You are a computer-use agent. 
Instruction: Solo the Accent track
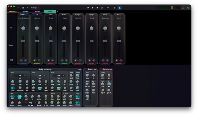[66, 60]
